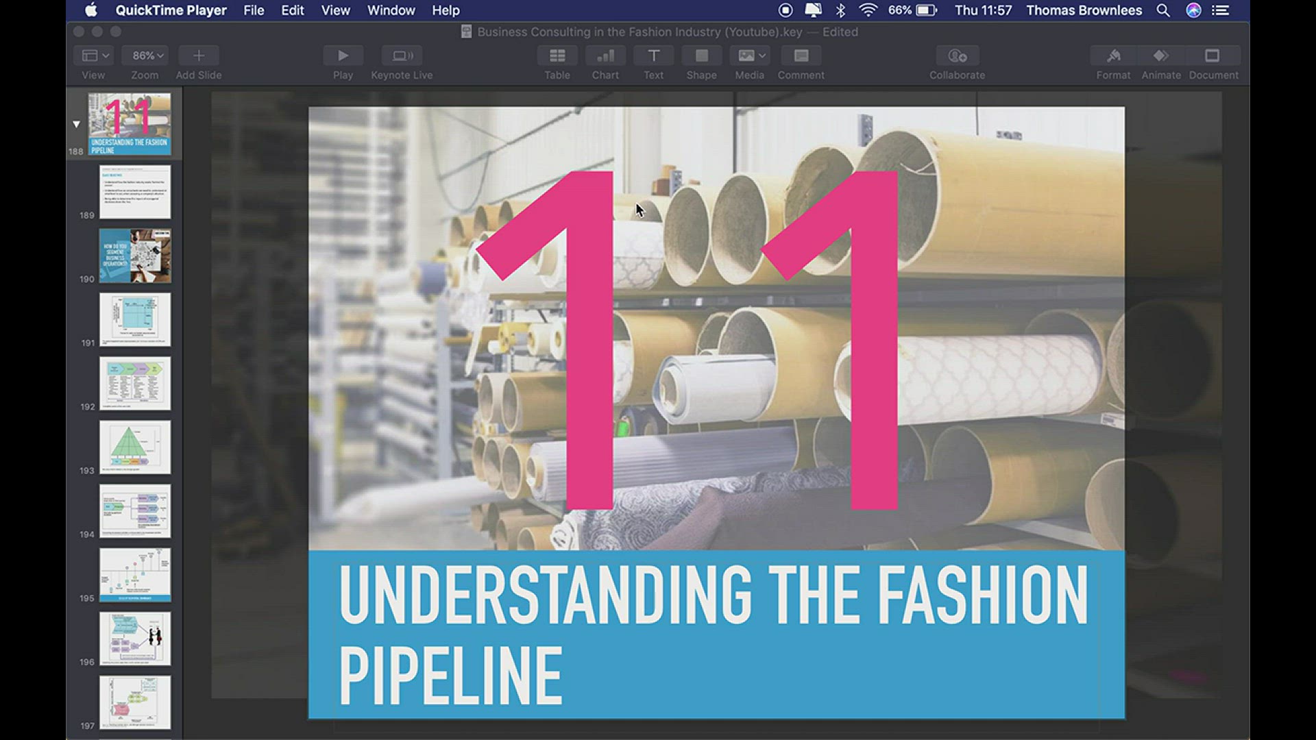The width and height of the screenshot is (1316, 740).
Task: Insert a Shape from toolbar
Action: [x=701, y=56]
